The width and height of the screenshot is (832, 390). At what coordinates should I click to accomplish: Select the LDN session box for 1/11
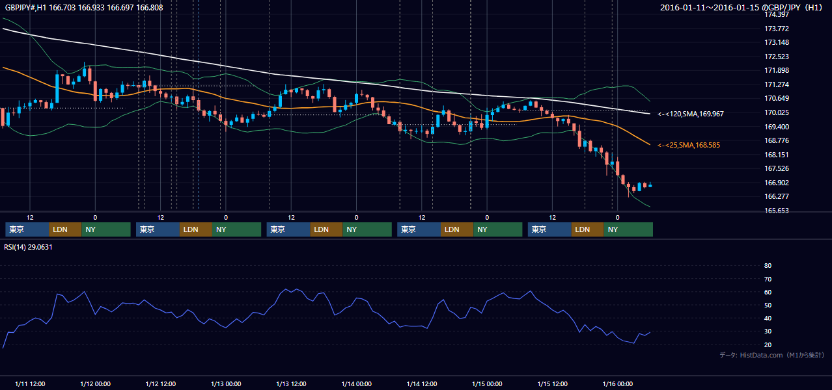pyautogui.click(x=66, y=229)
